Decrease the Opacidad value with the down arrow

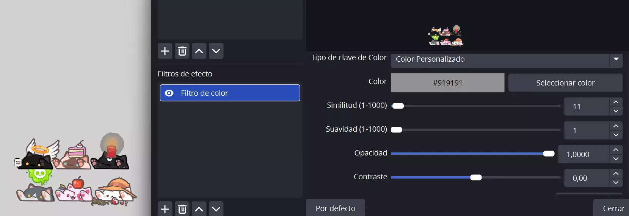click(616, 159)
